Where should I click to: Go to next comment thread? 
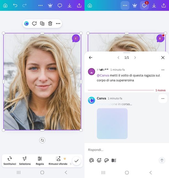tap(135, 58)
